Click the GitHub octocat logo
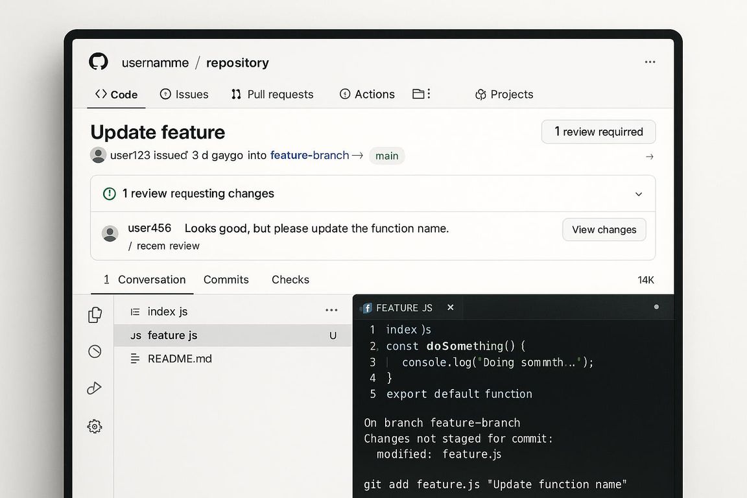 point(98,61)
